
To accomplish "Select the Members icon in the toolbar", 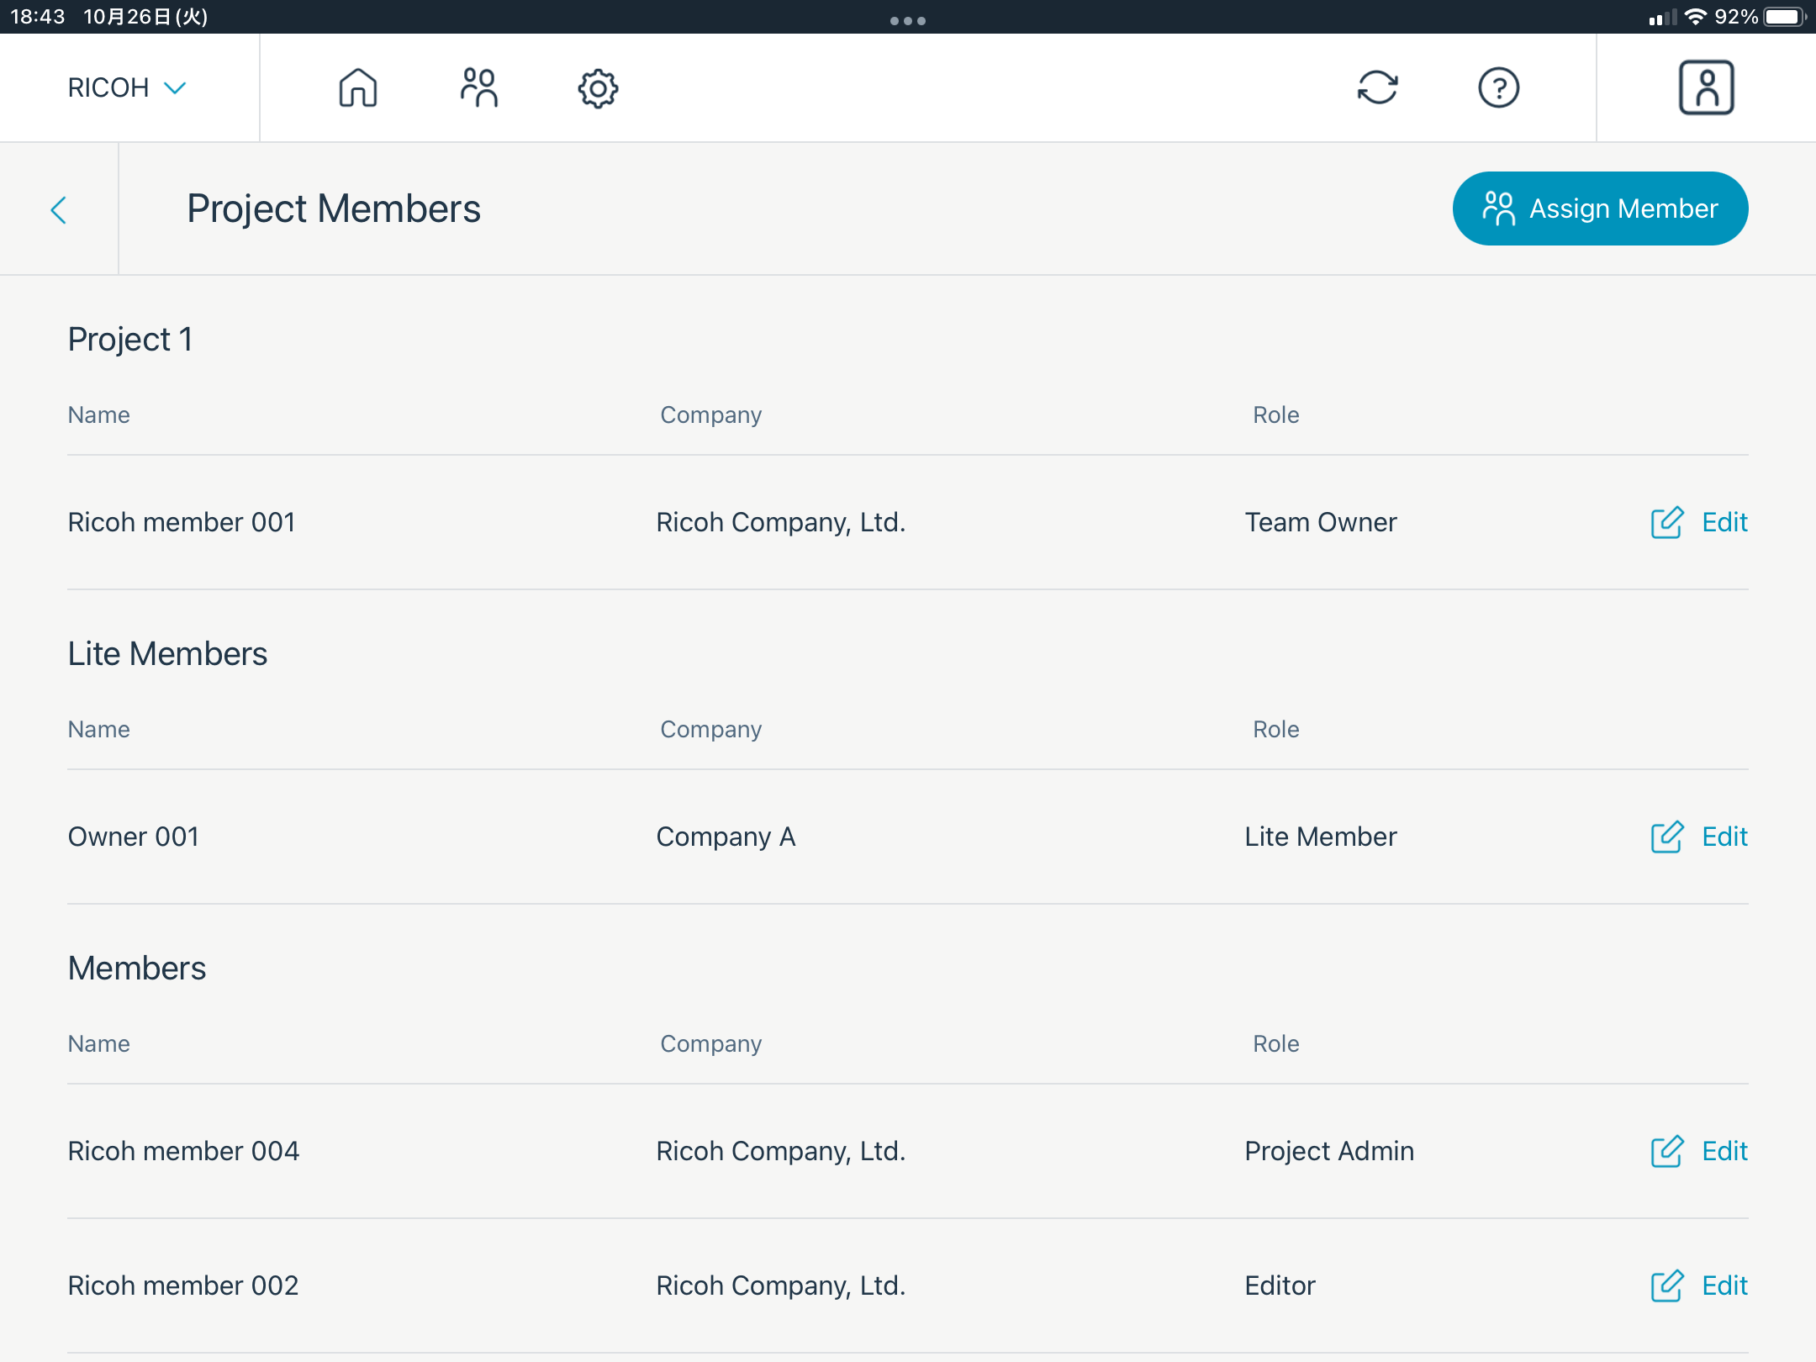I will 478,87.
